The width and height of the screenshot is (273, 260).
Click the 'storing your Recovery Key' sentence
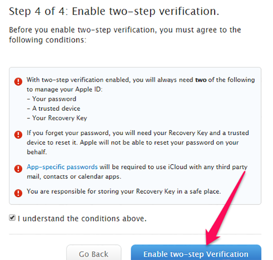124,192
